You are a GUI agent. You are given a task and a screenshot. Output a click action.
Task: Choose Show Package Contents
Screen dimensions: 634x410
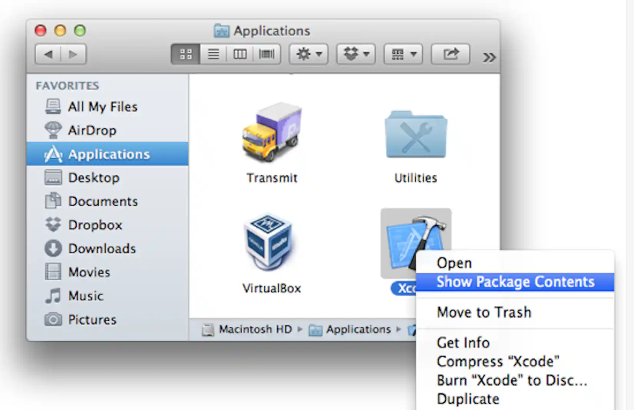[515, 282]
